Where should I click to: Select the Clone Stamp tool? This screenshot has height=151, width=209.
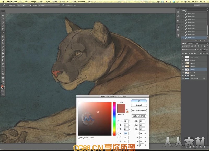click(3, 43)
